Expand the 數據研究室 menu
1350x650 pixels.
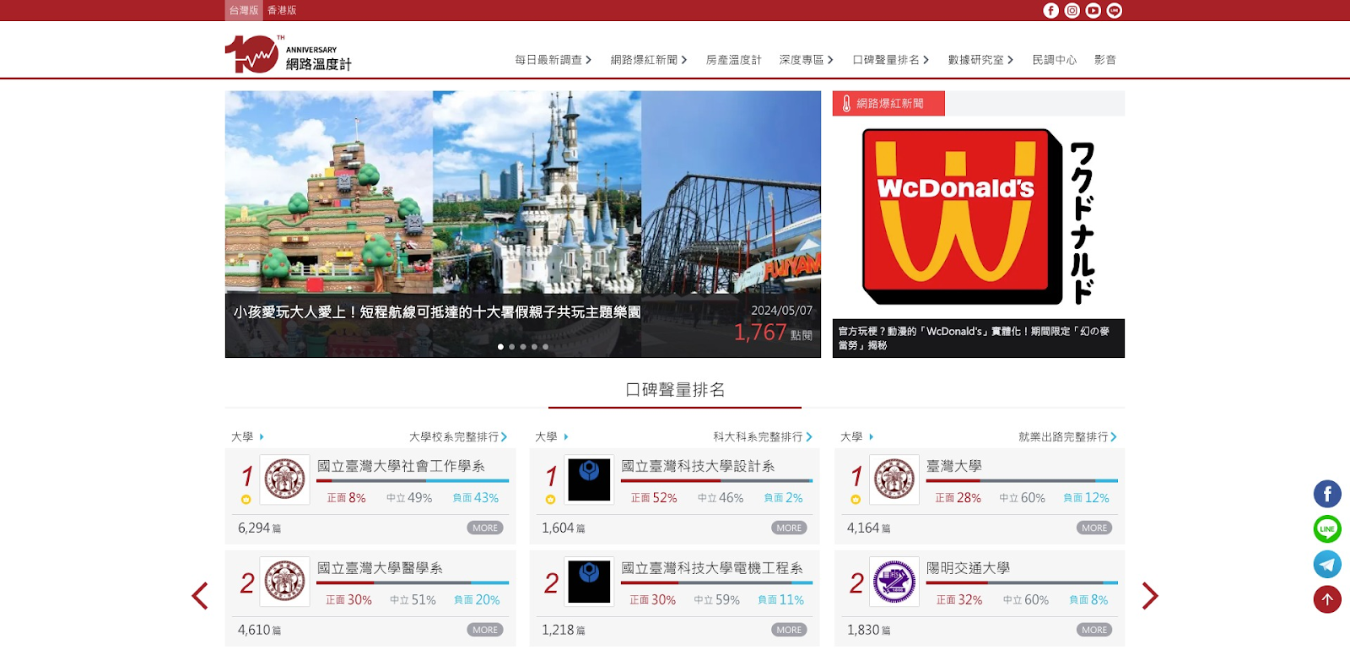coord(980,60)
